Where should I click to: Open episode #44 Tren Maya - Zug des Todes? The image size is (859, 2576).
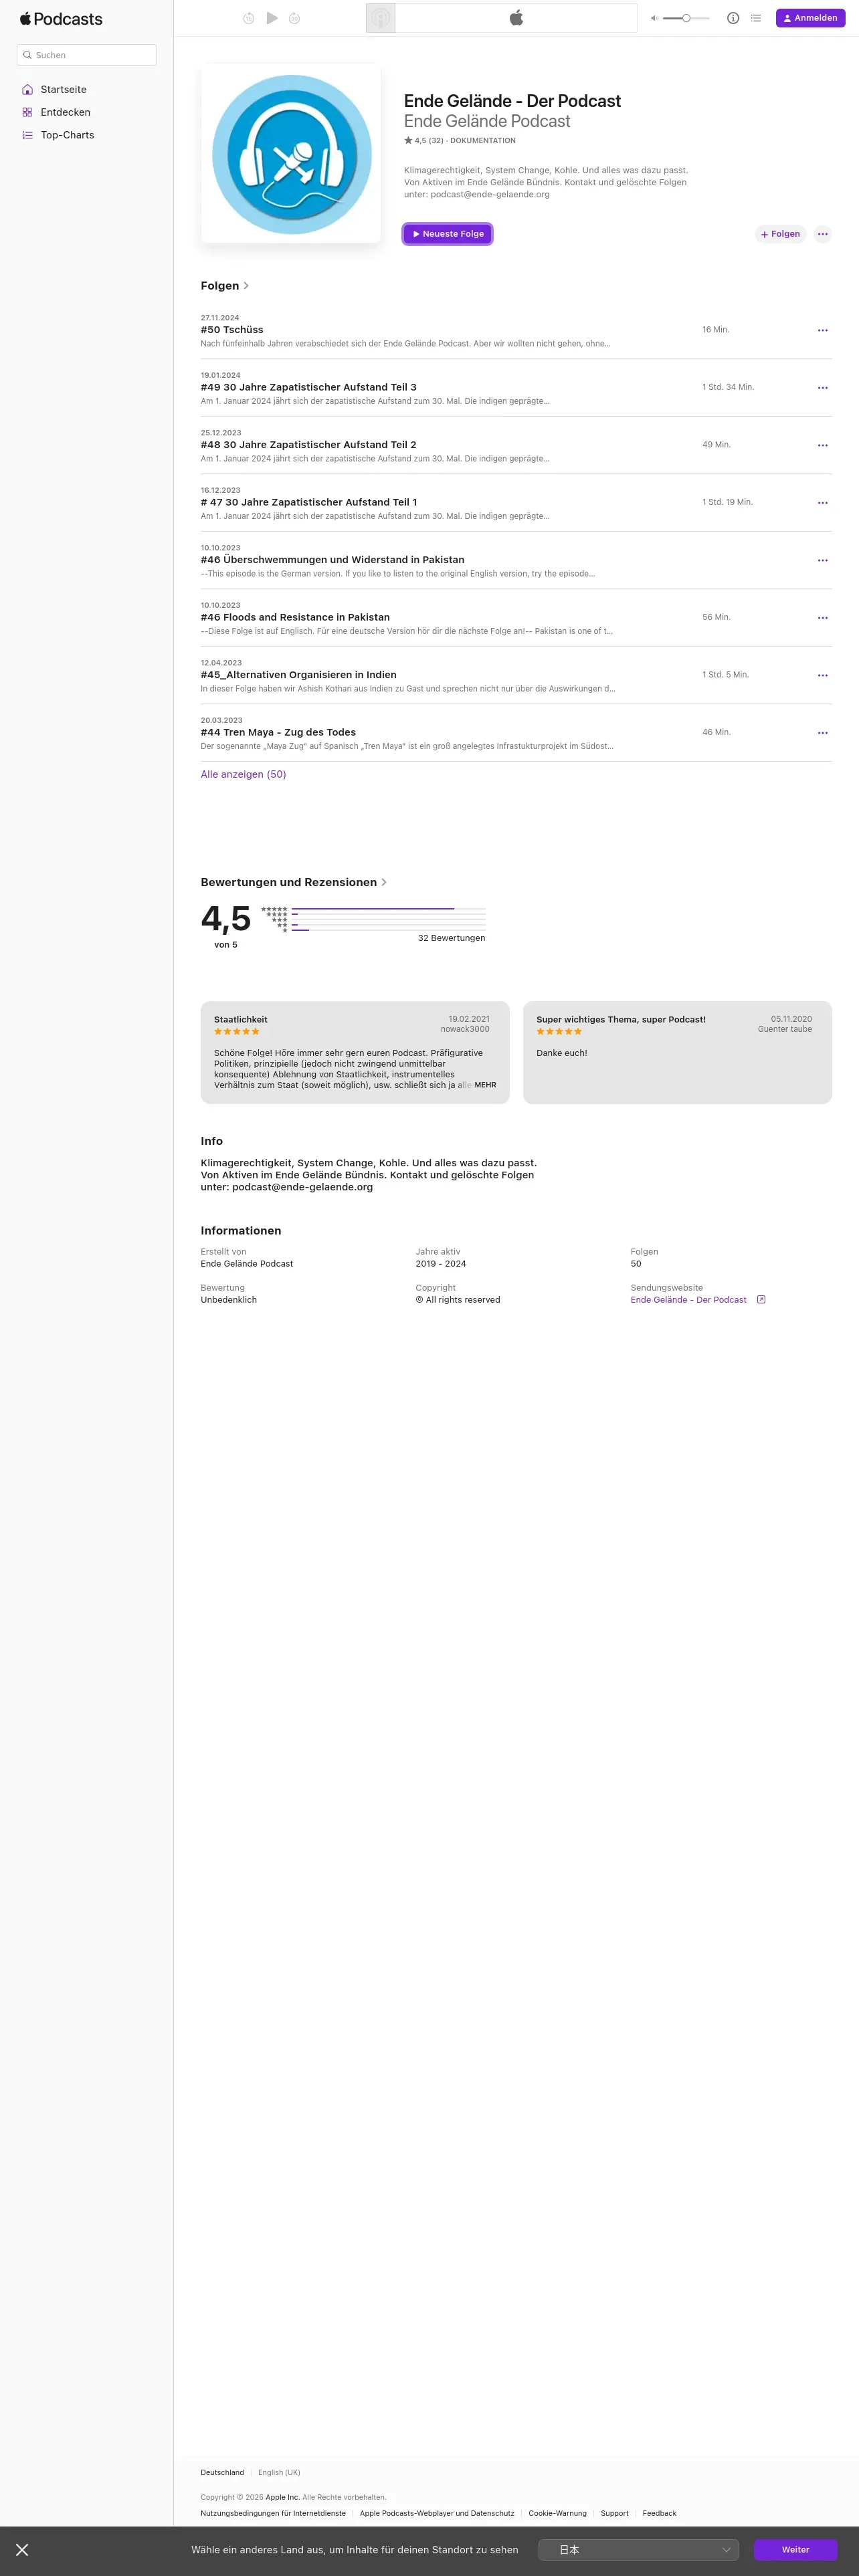click(278, 732)
